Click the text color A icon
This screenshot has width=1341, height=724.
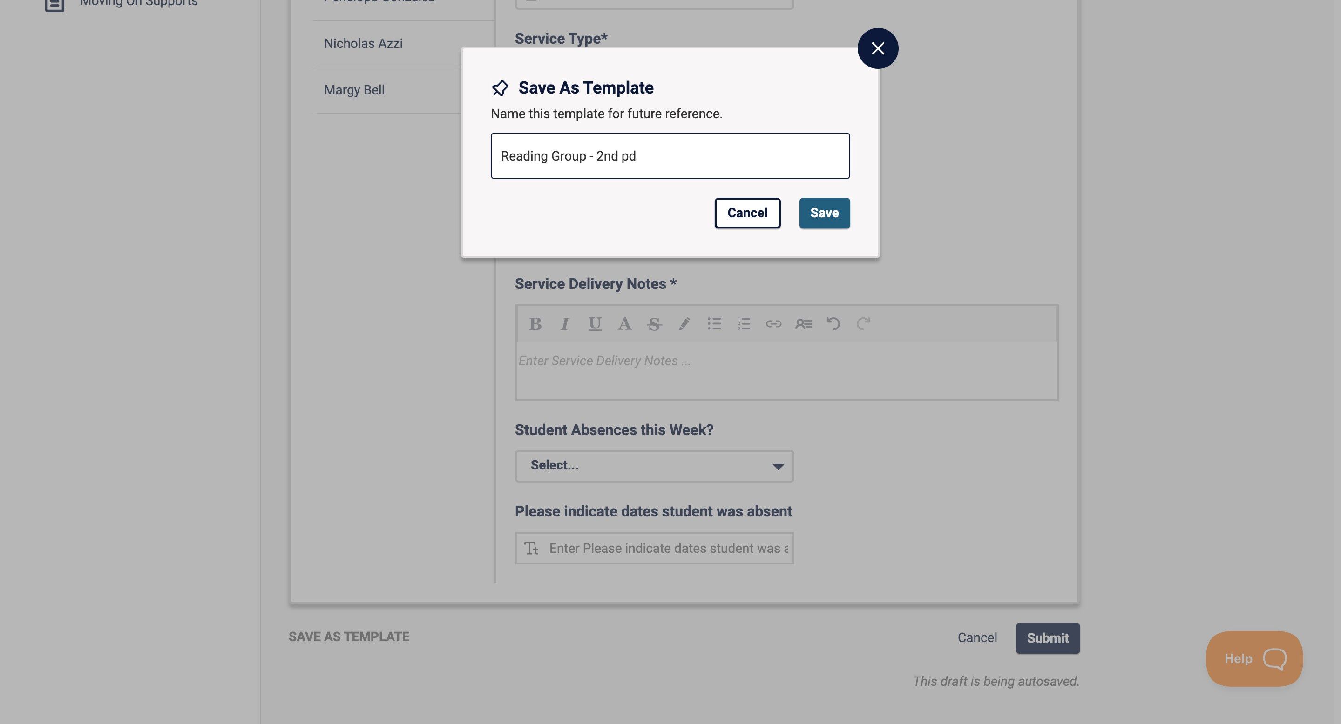(x=624, y=324)
